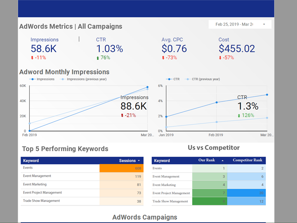Click Mar 2019 peak point on Impressions line
Image resolution: width=297 pixels, height=223 pixels.
(147, 87)
